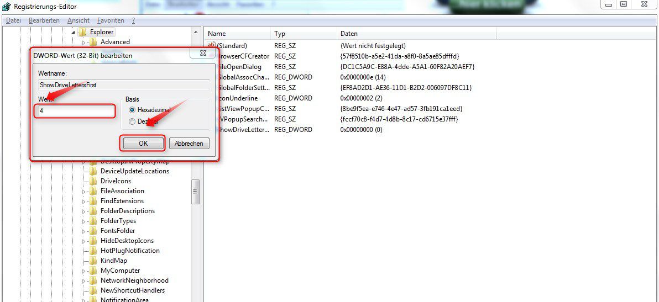Expand the HideDesktopIcons node
This screenshot has height=302, width=659.
[83, 241]
